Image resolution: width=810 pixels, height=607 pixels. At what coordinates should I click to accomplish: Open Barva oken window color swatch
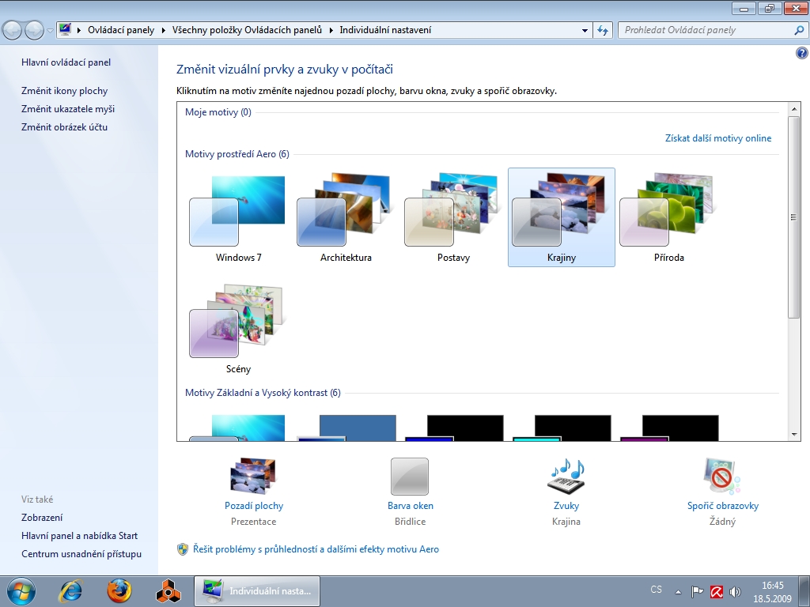click(410, 477)
